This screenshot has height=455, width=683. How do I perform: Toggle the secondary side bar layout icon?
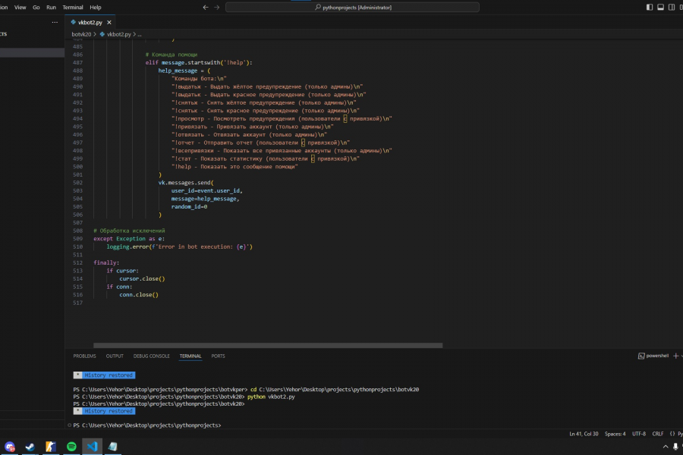pos(671,7)
